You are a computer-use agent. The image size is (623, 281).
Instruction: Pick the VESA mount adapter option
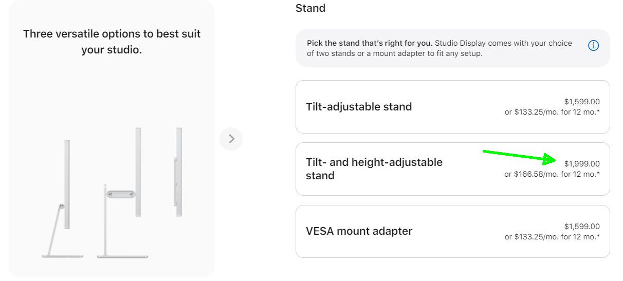(x=452, y=231)
